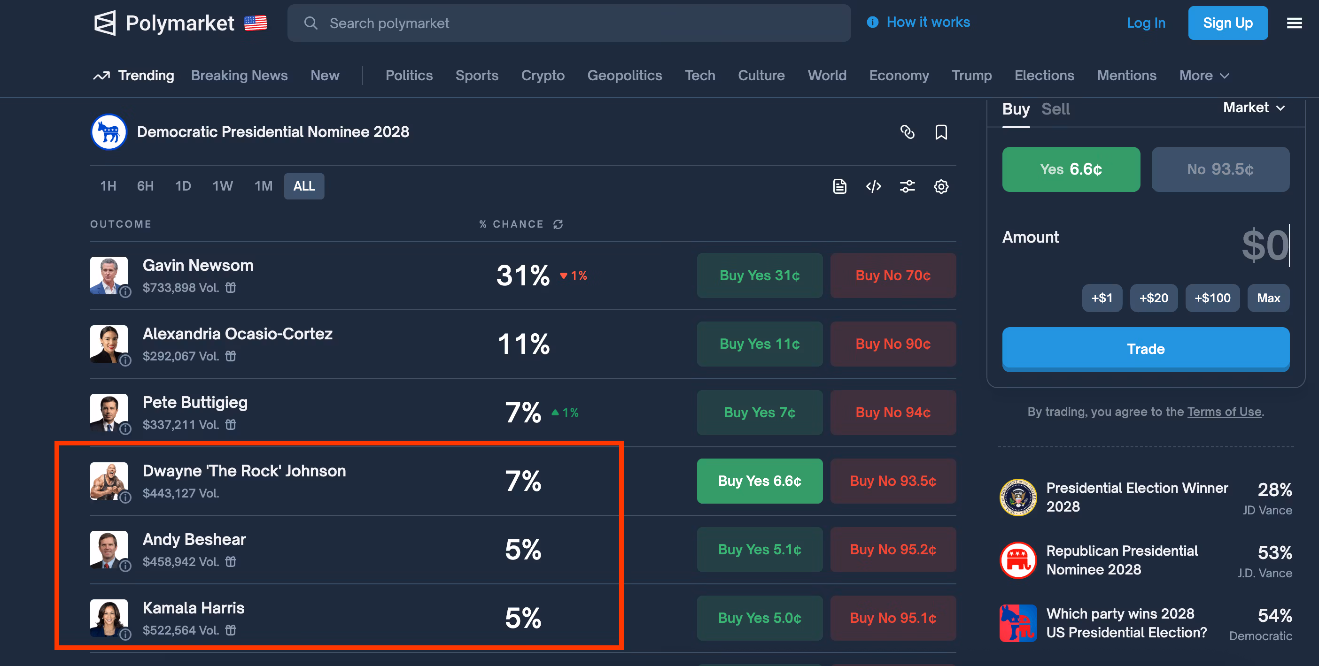Open the Geopolitics category
The height and width of the screenshot is (666, 1319).
(x=624, y=76)
